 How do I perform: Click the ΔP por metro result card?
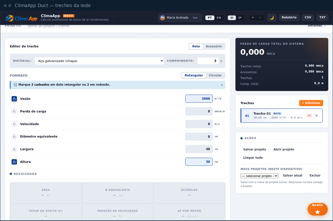point(189,212)
